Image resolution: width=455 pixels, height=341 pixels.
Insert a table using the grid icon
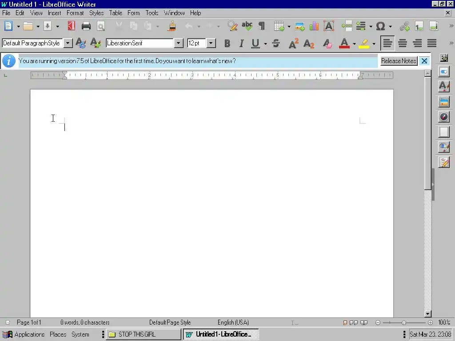pyautogui.click(x=279, y=26)
